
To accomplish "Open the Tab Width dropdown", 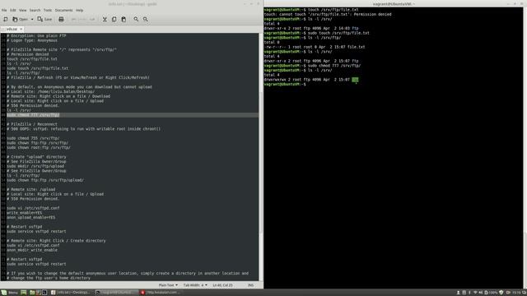I will coord(195,285).
